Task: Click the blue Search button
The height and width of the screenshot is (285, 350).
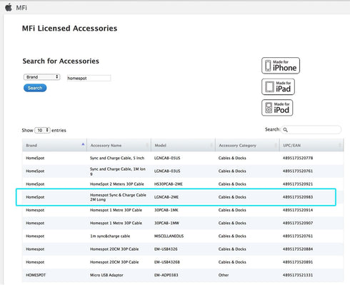Action: [x=35, y=88]
